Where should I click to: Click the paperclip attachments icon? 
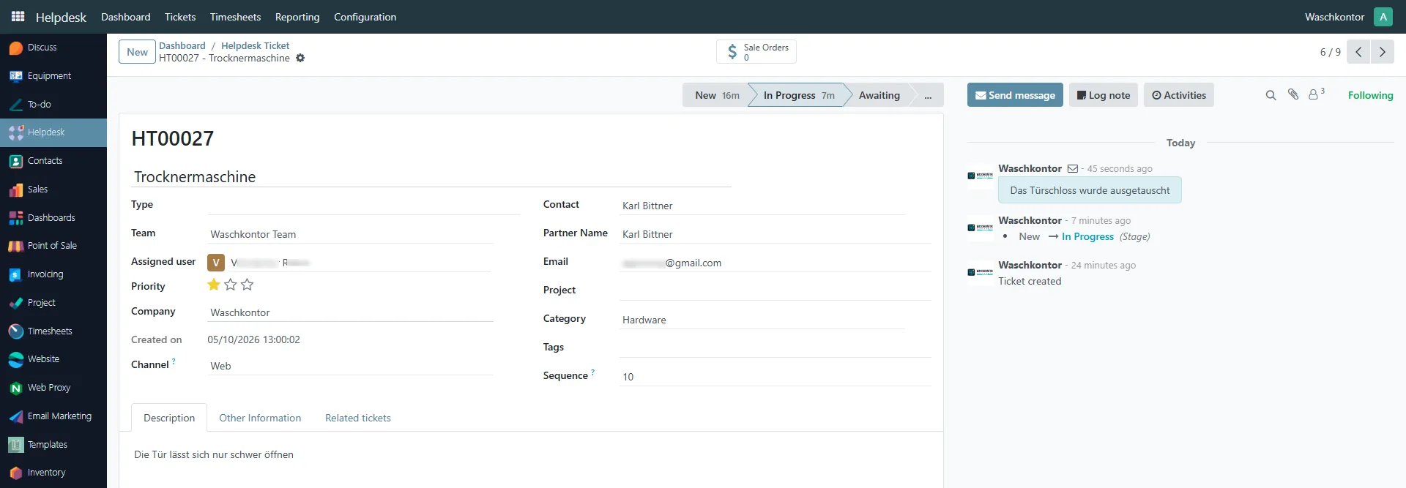pos(1293,94)
